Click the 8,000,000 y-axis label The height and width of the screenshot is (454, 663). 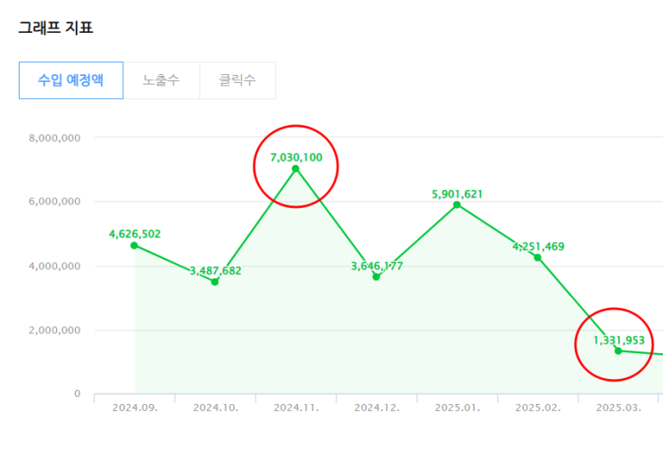55,138
